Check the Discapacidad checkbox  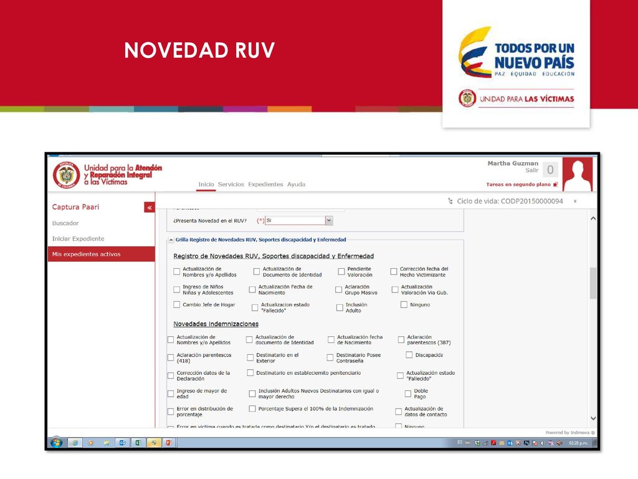(409, 355)
